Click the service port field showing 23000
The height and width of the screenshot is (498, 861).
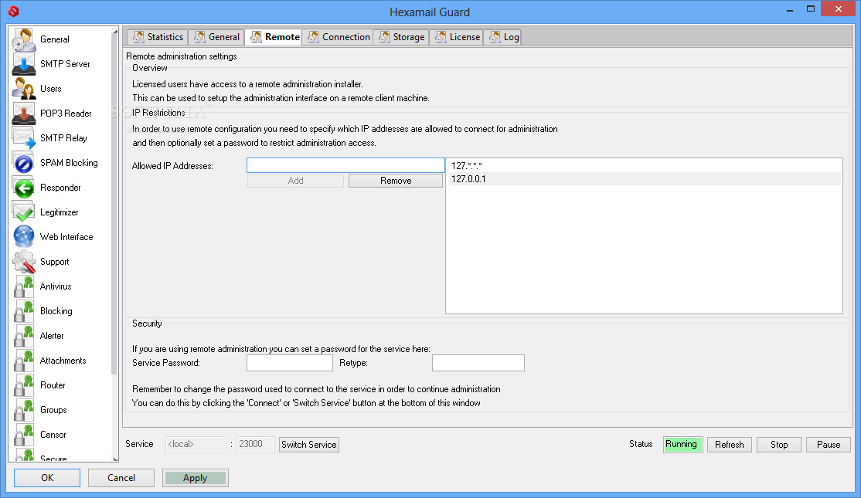click(255, 444)
